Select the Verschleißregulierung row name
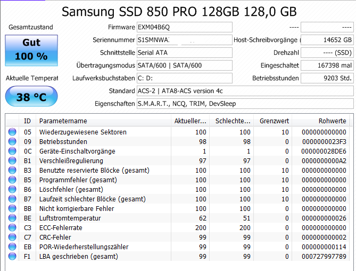This screenshot has width=356, height=271. click(x=71, y=160)
